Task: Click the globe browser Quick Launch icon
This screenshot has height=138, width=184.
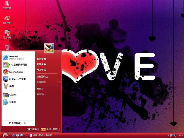Action: coord(18,135)
